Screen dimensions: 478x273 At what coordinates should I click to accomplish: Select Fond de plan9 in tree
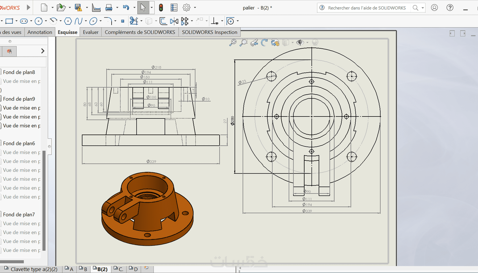click(x=19, y=99)
